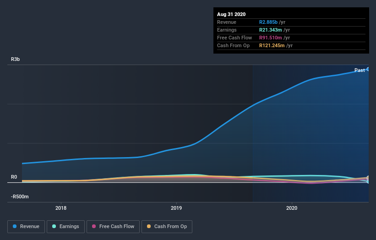The height and width of the screenshot is (240, 376).
Task: Click the Aug 31 2020 tooltip date
Action: click(x=231, y=14)
